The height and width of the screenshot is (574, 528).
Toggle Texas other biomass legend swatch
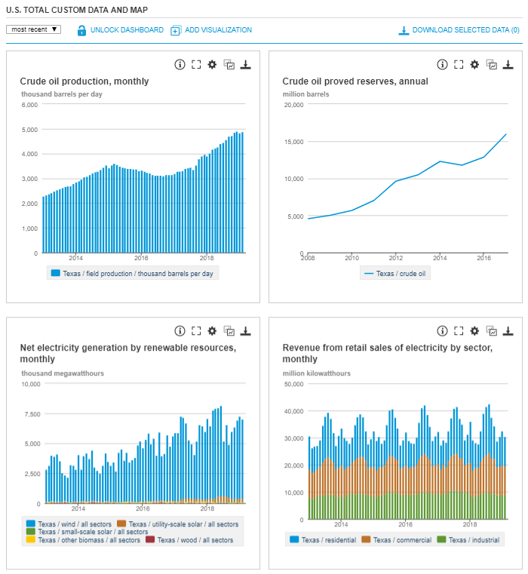[31, 539]
